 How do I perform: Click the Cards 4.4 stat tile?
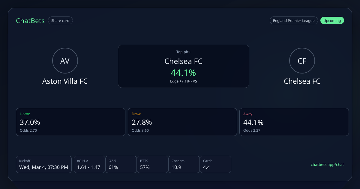215,164
